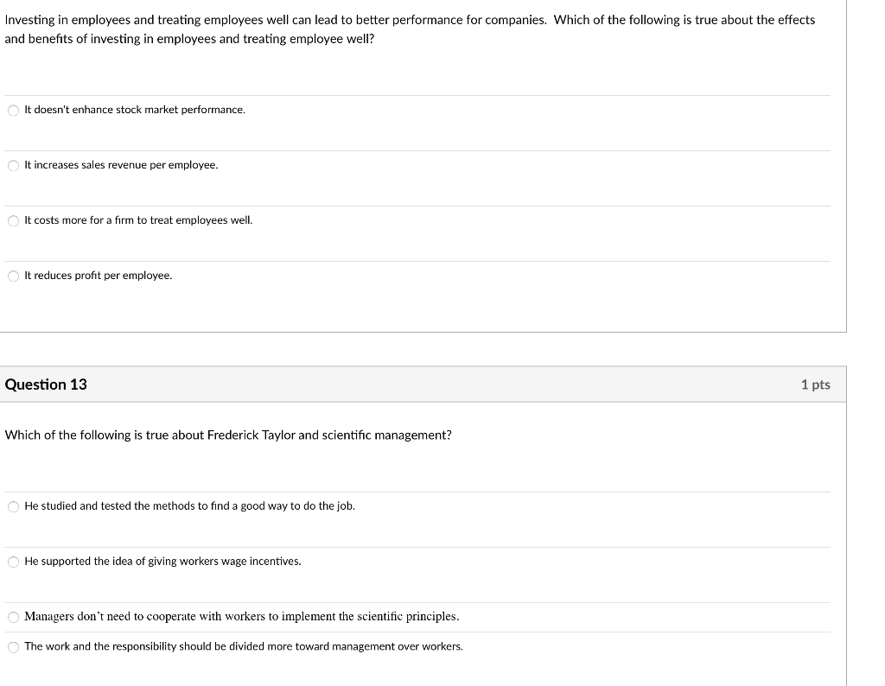Viewport: 885px width, 686px height.
Task: Select radio for "work and the responsibility should be divided"
Action: click(13, 647)
